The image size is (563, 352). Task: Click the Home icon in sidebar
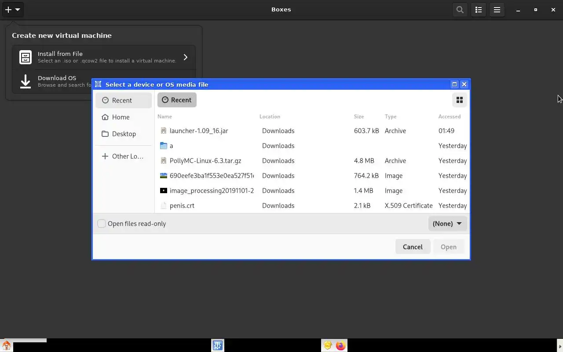[x=105, y=117]
